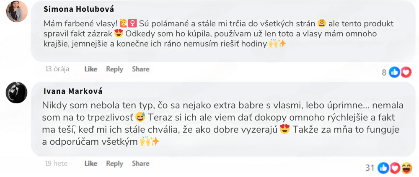This screenshot has width=419, height=177.
Task: View the 31 reactions on Ivana's comment
Action: [370, 168]
